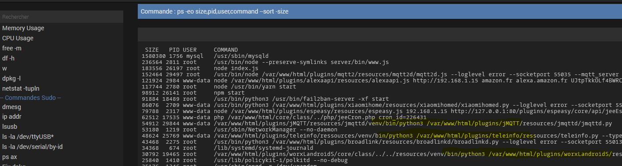The height and width of the screenshot is (166, 622).
Task: Select CPU Usage in sidebar
Action: point(18,38)
